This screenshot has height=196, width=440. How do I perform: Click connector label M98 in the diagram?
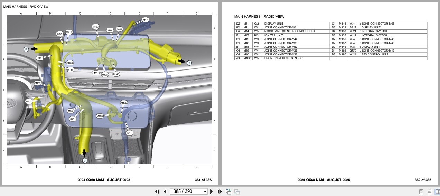point(70,111)
